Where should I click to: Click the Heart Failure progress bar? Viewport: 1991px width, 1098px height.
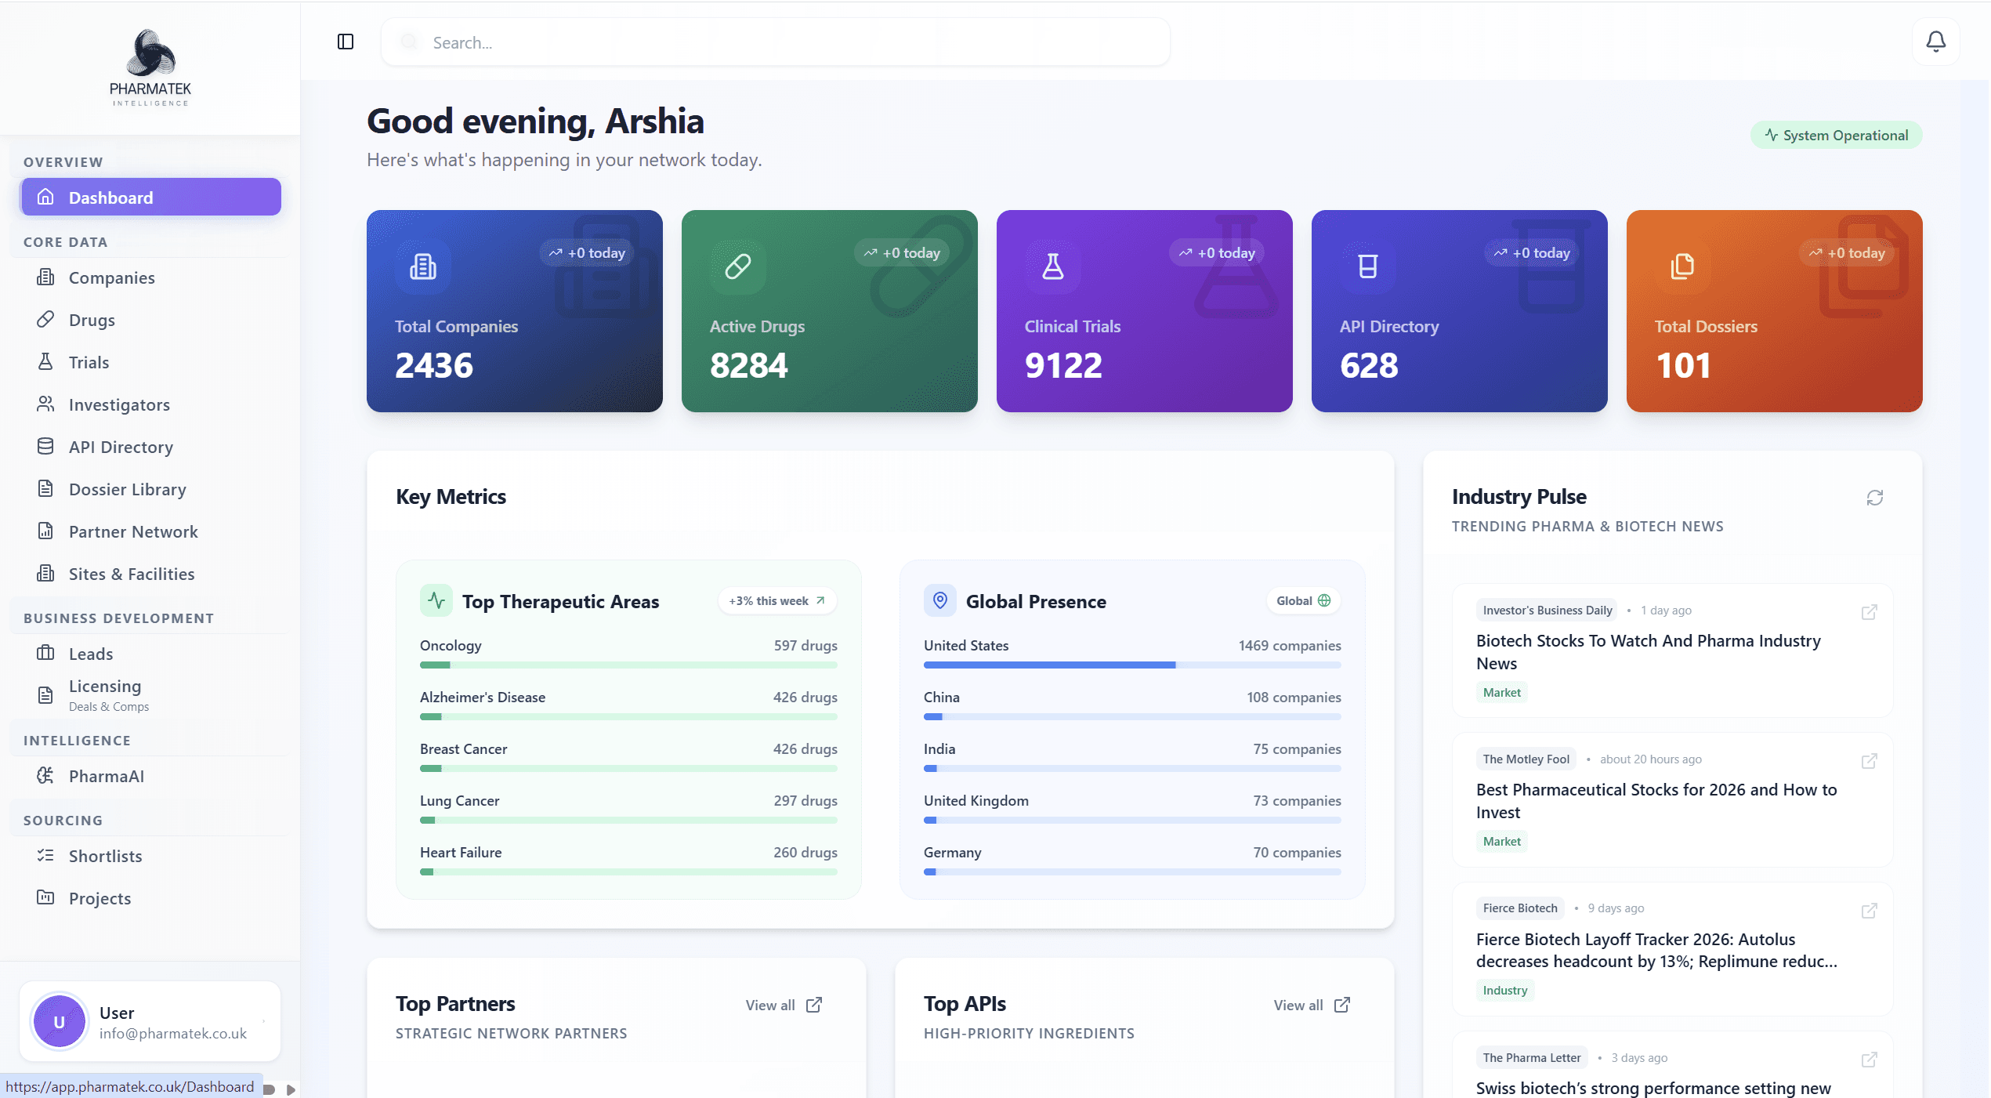point(628,872)
